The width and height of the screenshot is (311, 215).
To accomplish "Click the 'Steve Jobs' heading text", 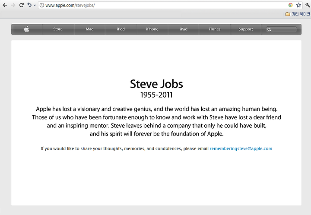I will coord(156,84).
